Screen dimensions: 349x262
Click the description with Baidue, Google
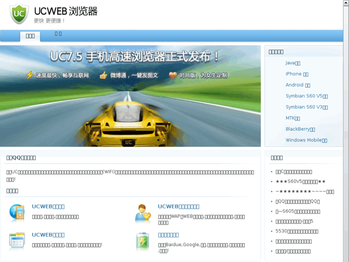(x=202, y=248)
